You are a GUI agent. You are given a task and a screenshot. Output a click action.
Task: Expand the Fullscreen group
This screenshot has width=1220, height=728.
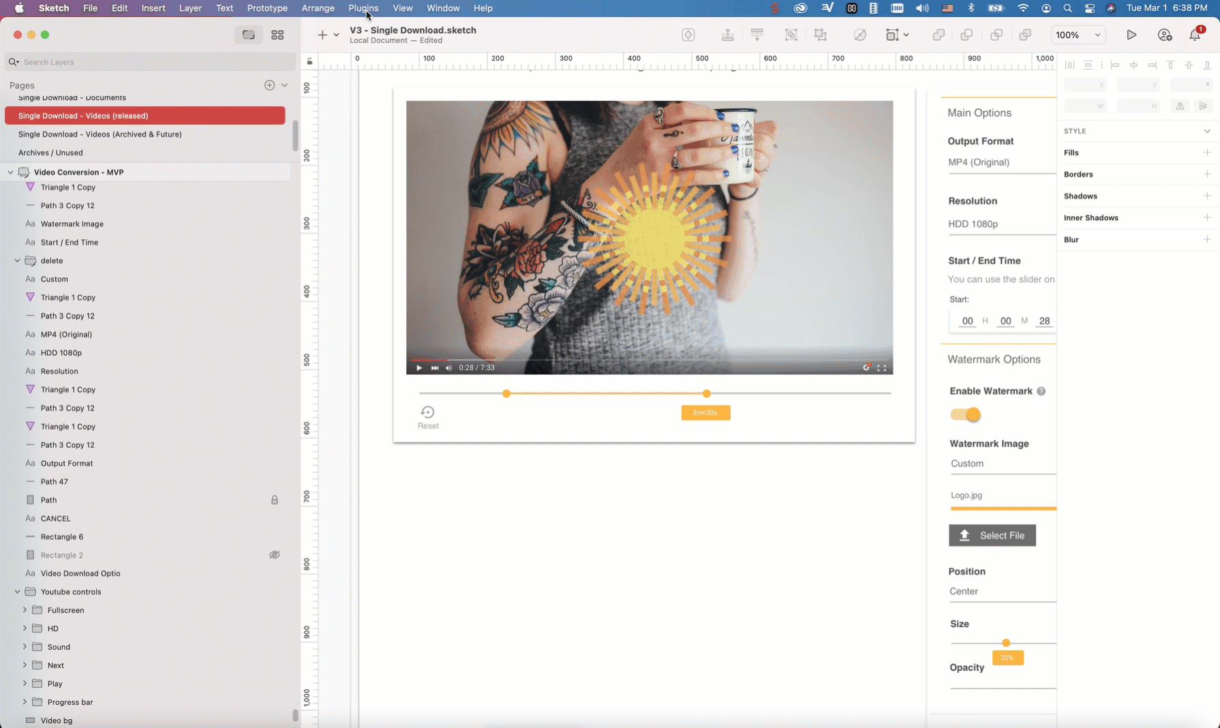pyautogui.click(x=25, y=610)
